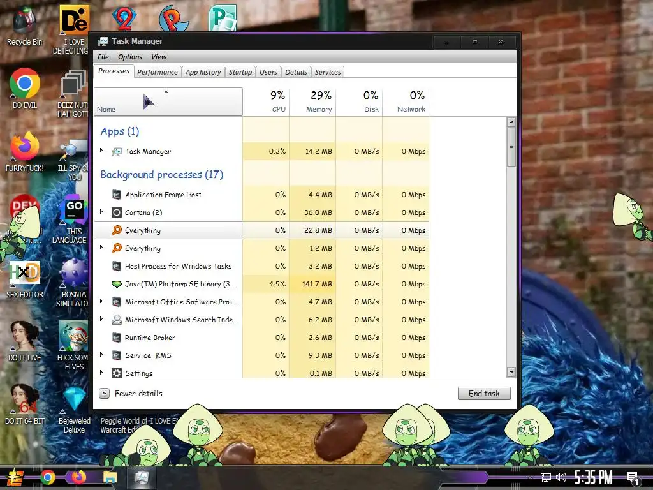Select the Application Frame Host row
The width and height of the screenshot is (653, 490).
261,195
